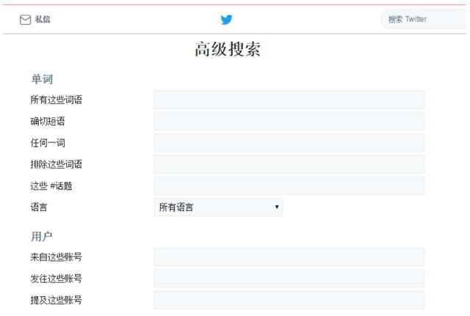The image size is (470, 316).
Task: Open the 所有语言 language dropdown
Action: pos(218,207)
